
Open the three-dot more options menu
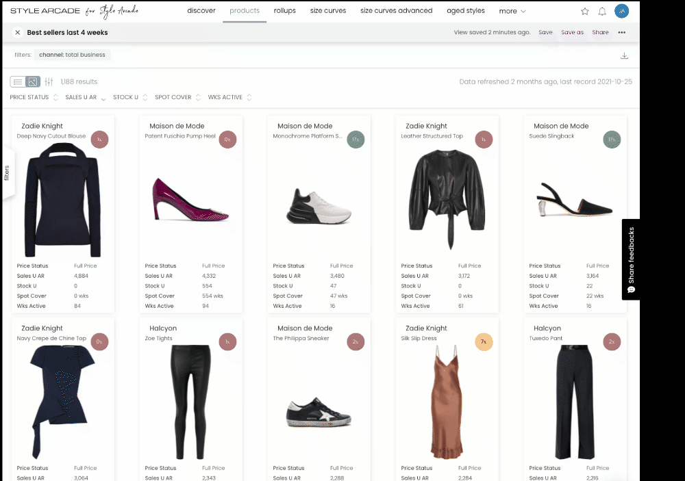click(622, 32)
